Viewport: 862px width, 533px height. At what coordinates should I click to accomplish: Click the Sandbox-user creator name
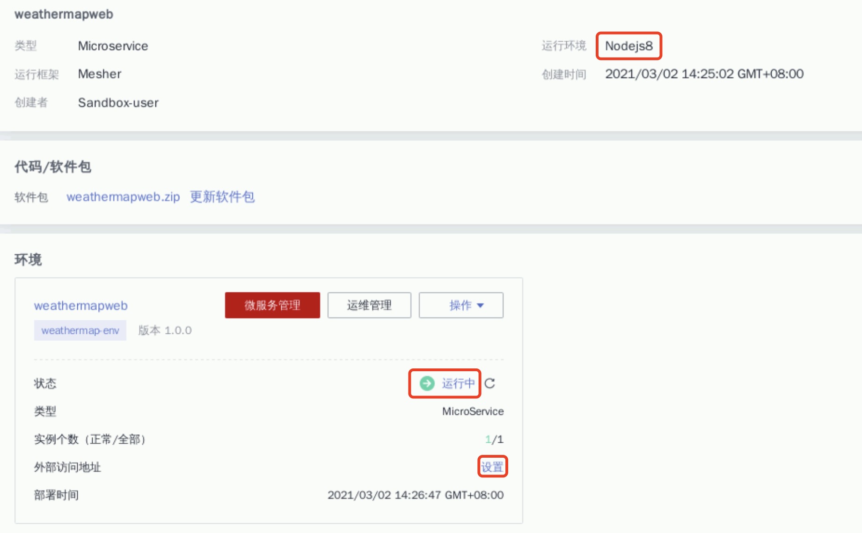[118, 103]
